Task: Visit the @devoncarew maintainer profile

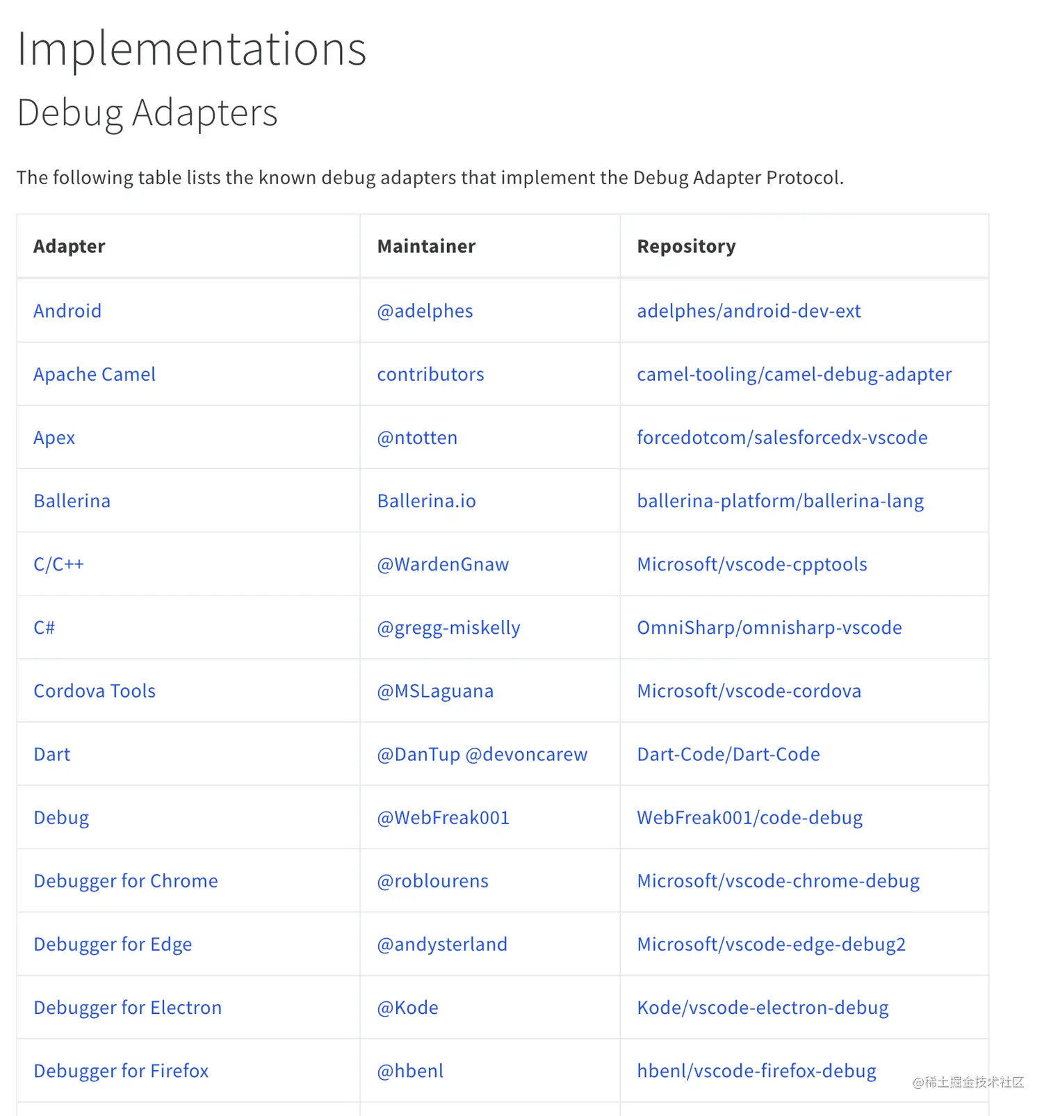Action: tap(526, 754)
